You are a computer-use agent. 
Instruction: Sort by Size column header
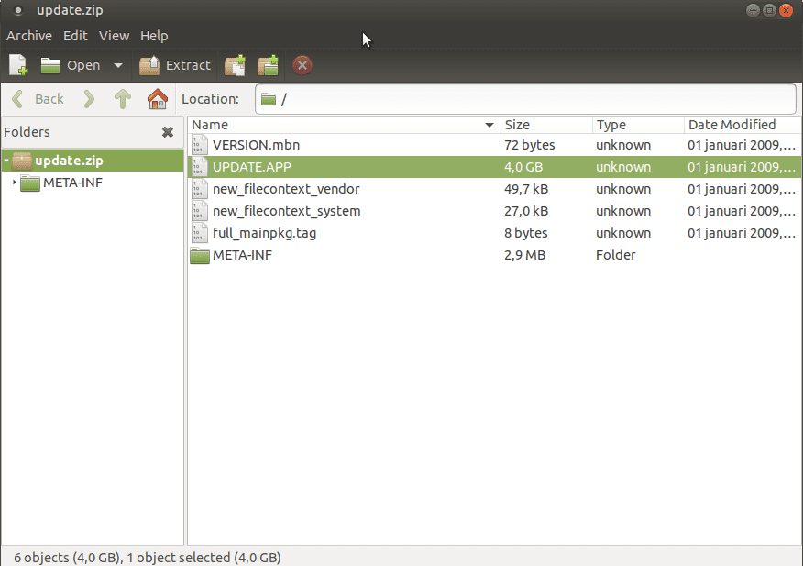pos(546,125)
